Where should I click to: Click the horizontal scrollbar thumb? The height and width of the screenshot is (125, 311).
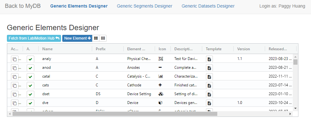click(x=115, y=114)
